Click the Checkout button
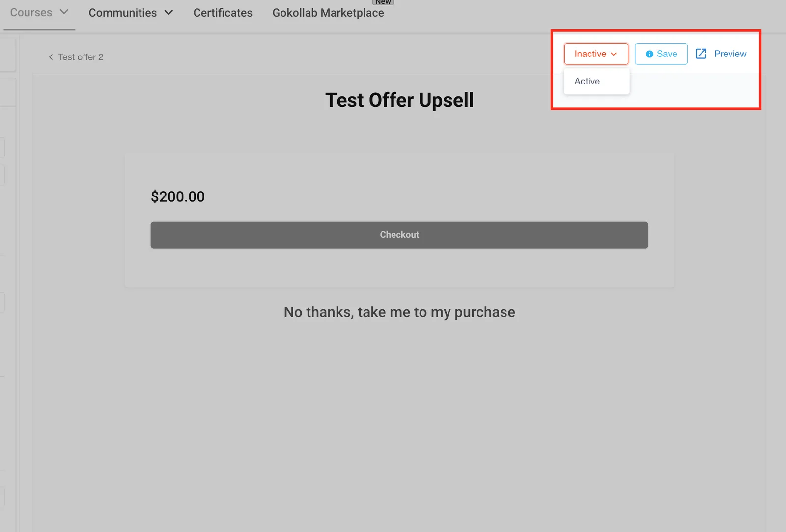This screenshot has height=532, width=786. click(399, 235)
